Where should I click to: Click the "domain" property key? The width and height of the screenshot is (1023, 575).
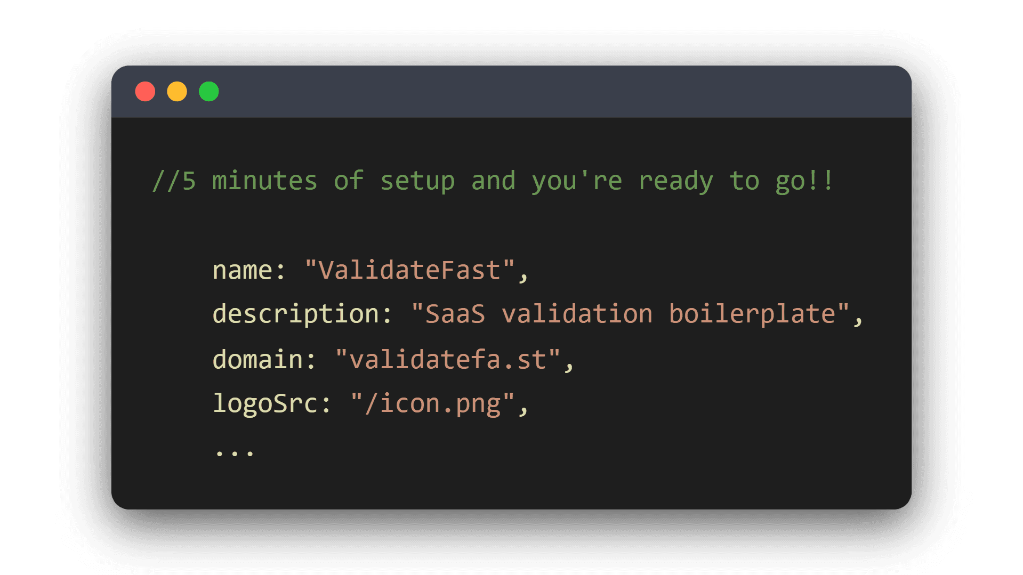(258, 360)
